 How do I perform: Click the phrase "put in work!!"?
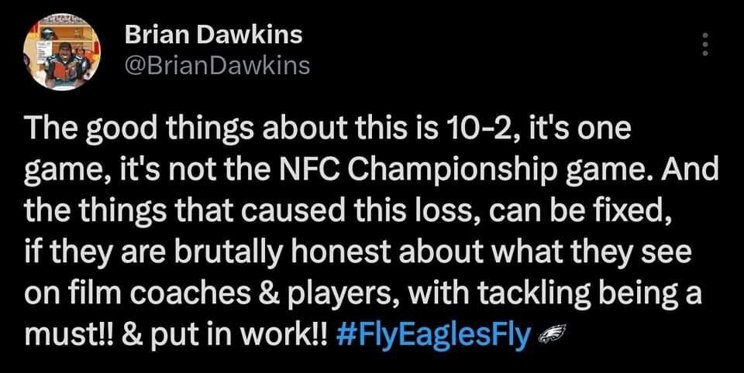point(263,336)
